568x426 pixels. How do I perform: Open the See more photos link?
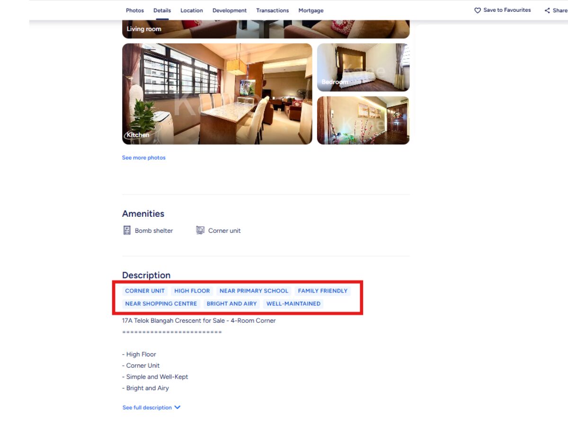click(x=144, y=158)
